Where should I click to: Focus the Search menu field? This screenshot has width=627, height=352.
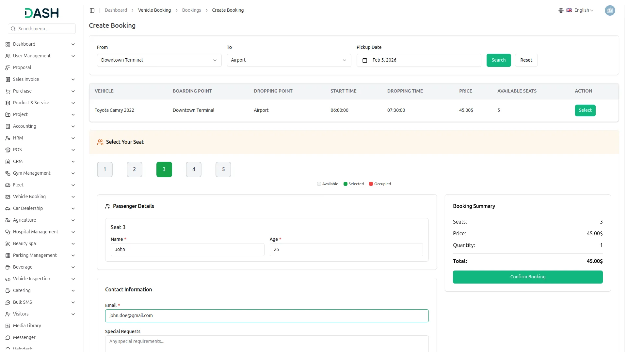[42, 29]
